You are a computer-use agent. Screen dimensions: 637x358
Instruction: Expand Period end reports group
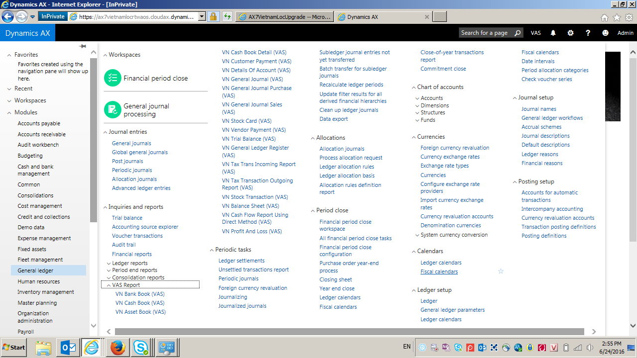pos(108,270)
